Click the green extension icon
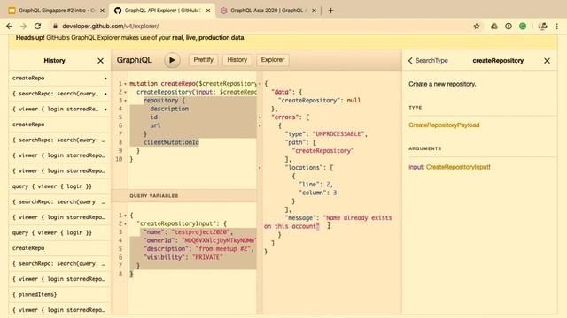The height and width of the screenshot is (318, 567). (523, 26)
